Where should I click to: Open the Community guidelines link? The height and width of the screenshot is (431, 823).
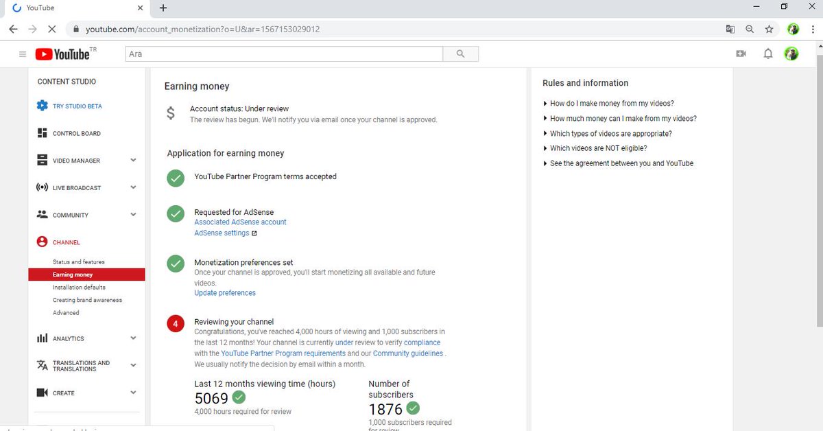point(408,353)
